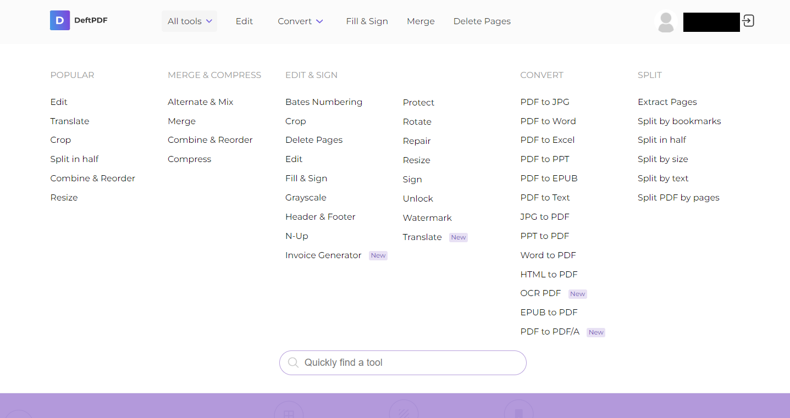Select Combine & Reorder under Merge & Compress
The image size is (790, 418).
(210, 140)
